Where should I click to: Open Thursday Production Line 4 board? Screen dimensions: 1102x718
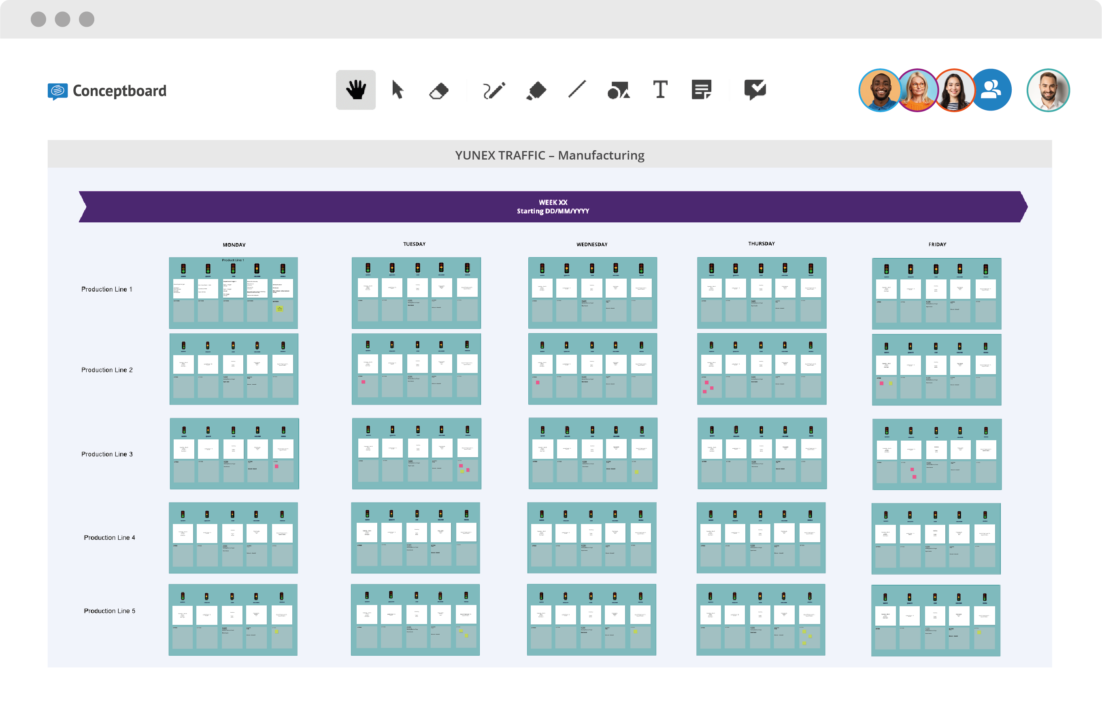(x=761, y=538)
